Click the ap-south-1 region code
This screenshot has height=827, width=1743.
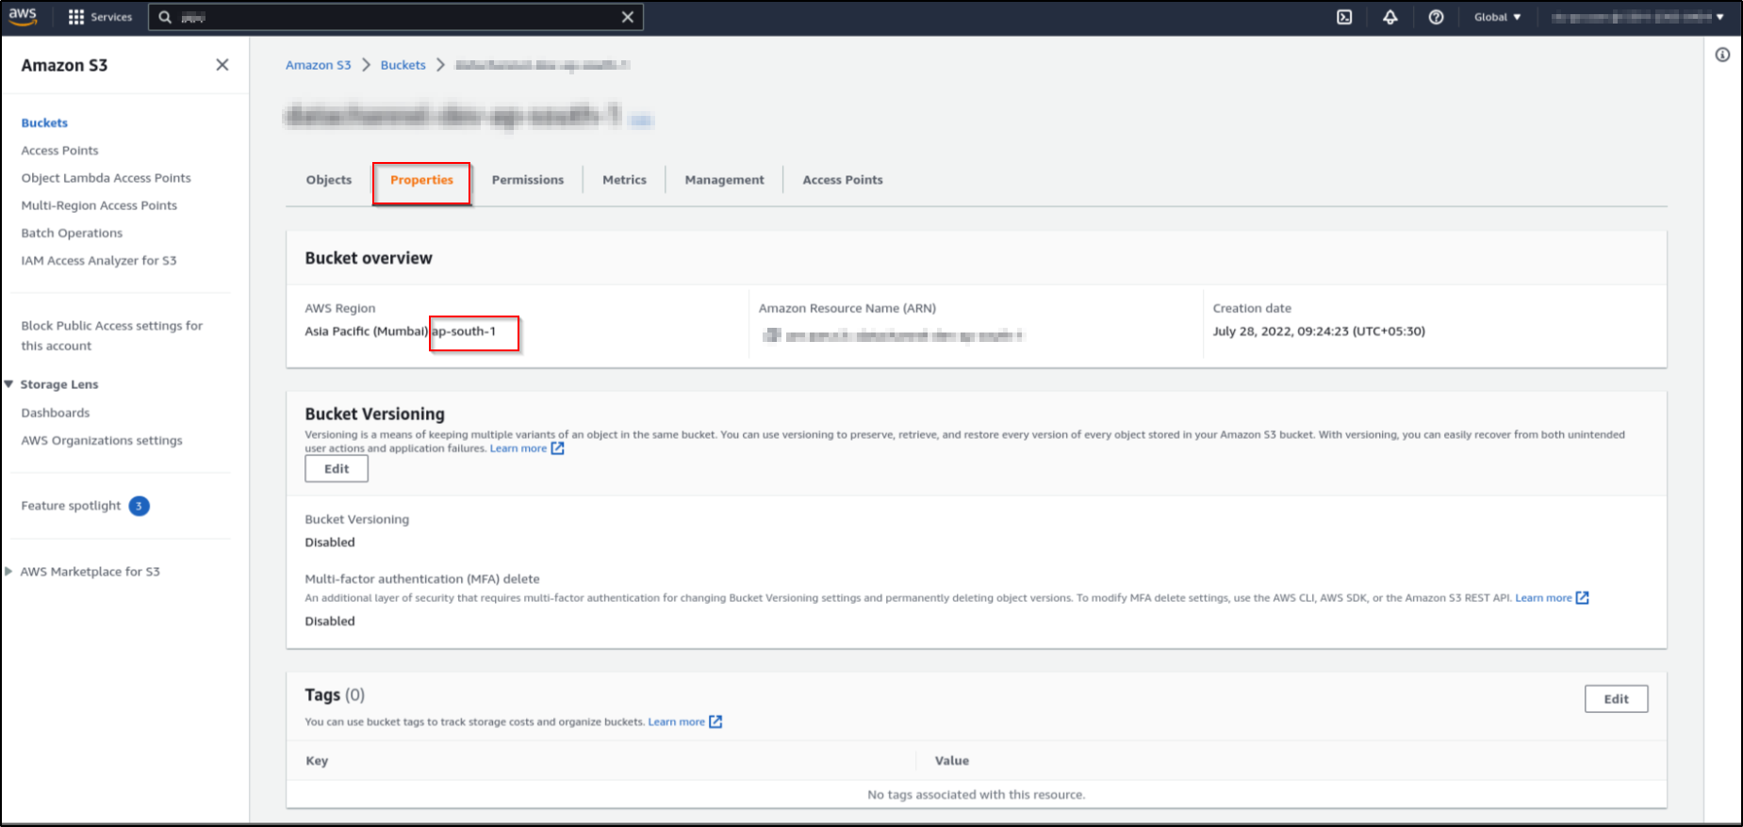[x=464, y=332]
